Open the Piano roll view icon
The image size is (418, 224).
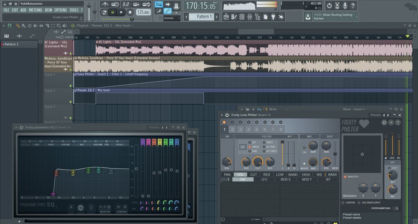(x=234, y=17)
